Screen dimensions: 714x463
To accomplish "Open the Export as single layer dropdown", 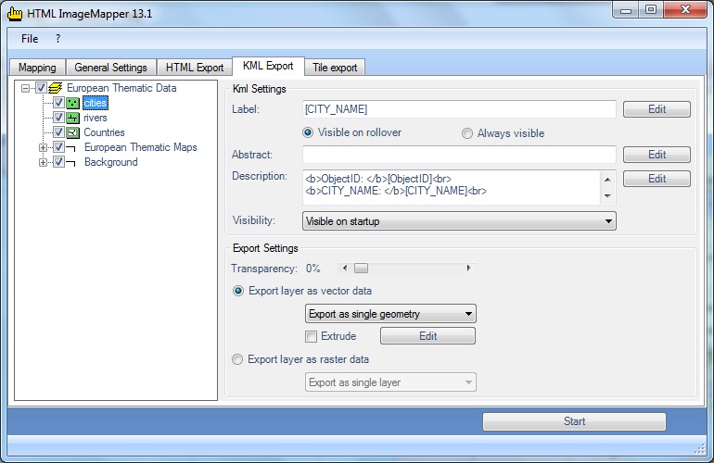I will pyautogui.click(x=390, y=382).
